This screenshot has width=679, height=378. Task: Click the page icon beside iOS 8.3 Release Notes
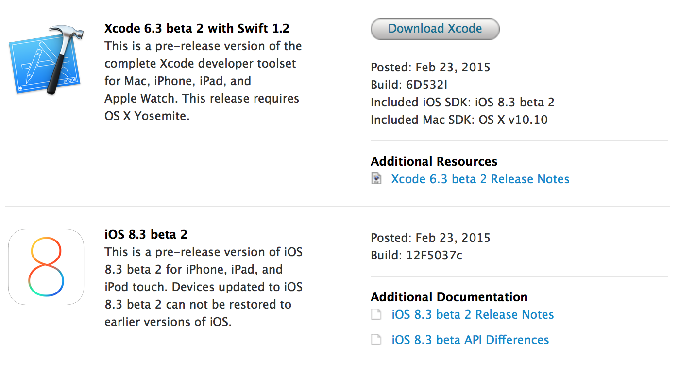pos(376,315)
